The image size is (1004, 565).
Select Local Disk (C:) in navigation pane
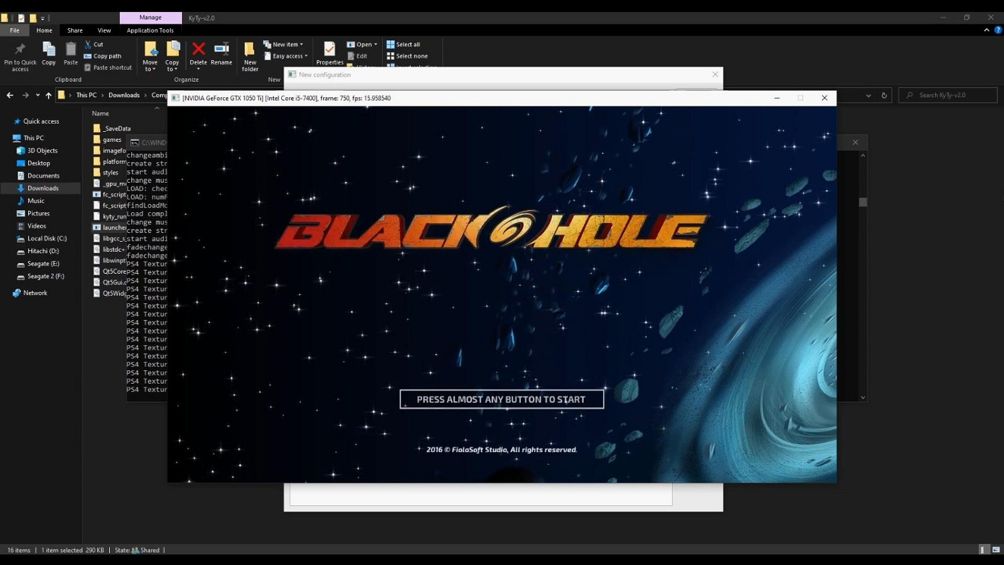pos(47,238)
